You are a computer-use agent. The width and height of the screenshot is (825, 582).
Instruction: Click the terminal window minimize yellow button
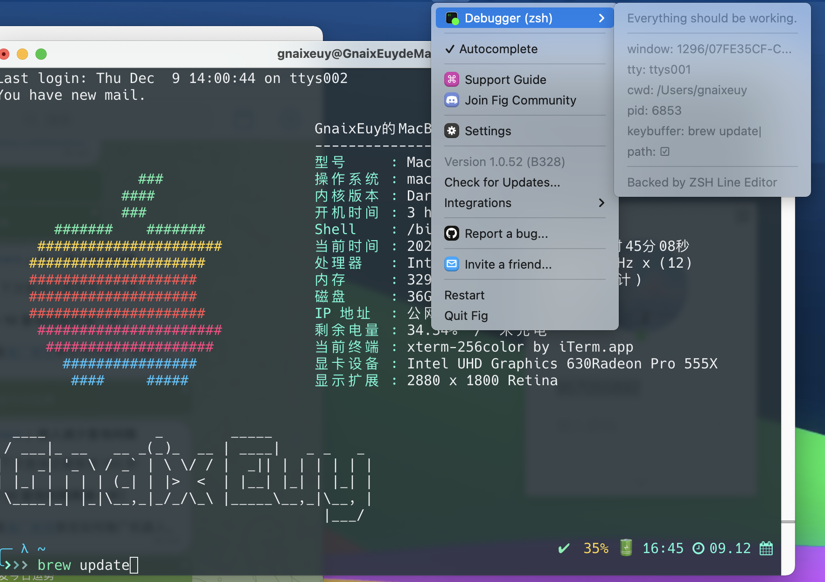(x=22, y=54)
